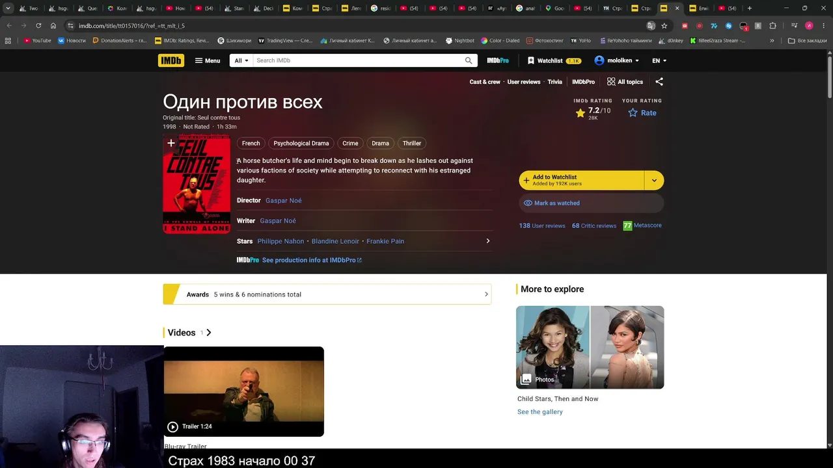The image size is (833, 468).
Task: Play the trailer using the play circle icon
Action: (x=172, y=426)
